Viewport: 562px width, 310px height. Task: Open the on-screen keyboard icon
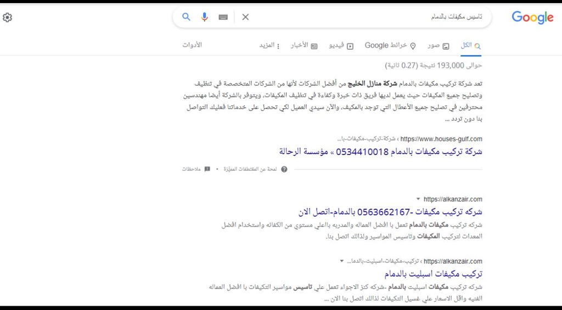223,17
